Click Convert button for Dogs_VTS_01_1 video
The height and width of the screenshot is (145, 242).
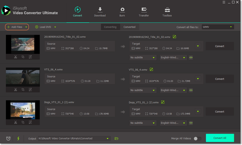pyautogui.click(x=220, y=112)
